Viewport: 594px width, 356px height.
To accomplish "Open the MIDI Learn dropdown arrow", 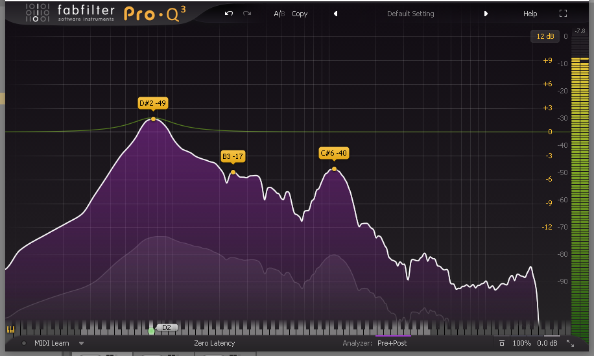I will pos(81,344).
